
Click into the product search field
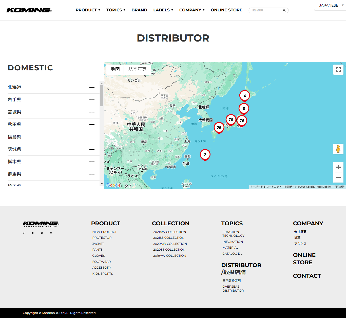[266, 10]
